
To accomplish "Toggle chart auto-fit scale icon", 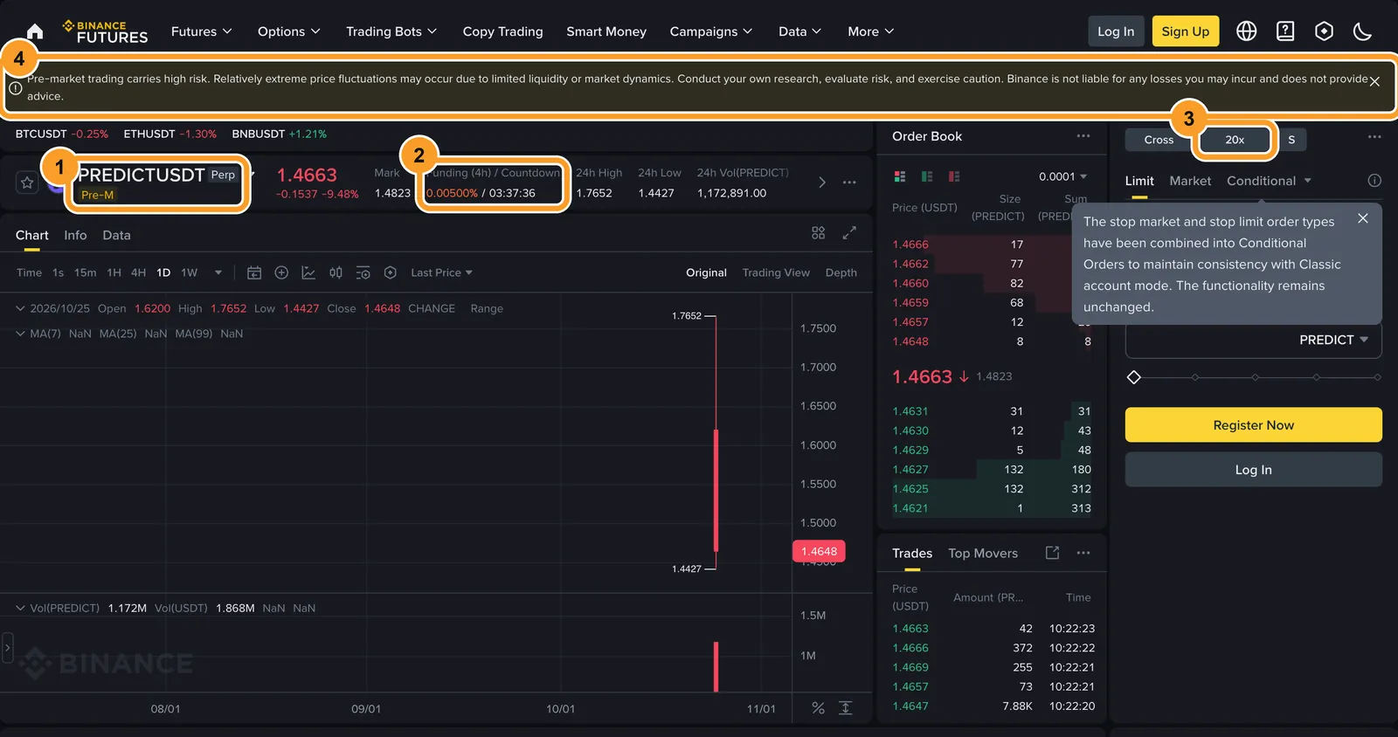I will [x=846, y=708].
